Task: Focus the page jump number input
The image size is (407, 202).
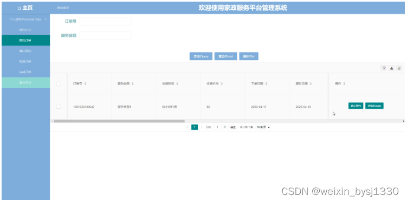Action: coord(217,127)
